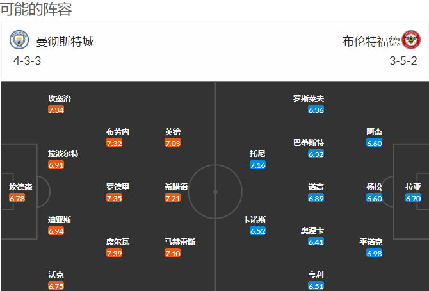Click player 卡诺斯 rated 6.52

pyautogui.click(x=254, y=225)
